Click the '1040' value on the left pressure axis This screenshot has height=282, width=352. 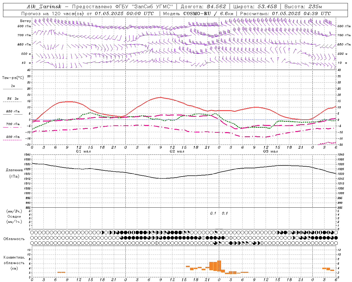(x=27, y=155)
